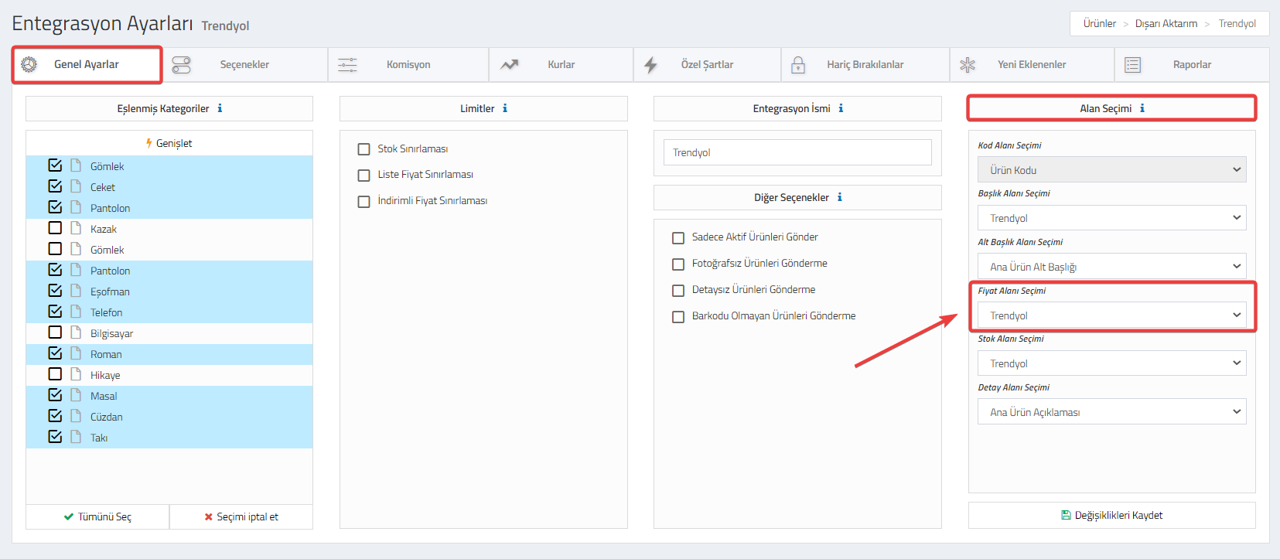
Task: Open the Kurlar tab
Action: point(561,65)
